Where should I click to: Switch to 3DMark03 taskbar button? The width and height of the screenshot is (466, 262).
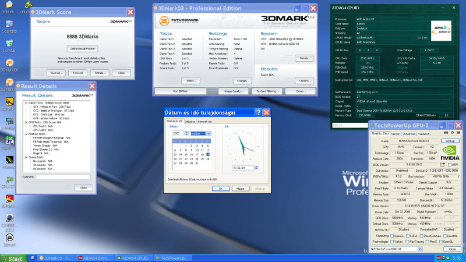point(57,258)
